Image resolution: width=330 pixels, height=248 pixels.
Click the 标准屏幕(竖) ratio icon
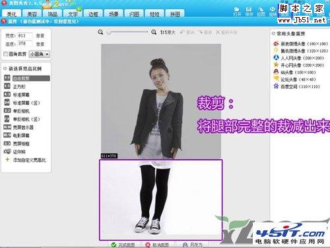[x=7, y=103]
